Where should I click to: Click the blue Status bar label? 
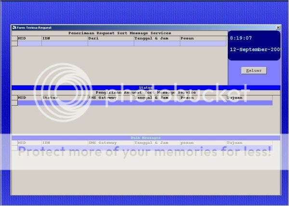tap(145, 88)
